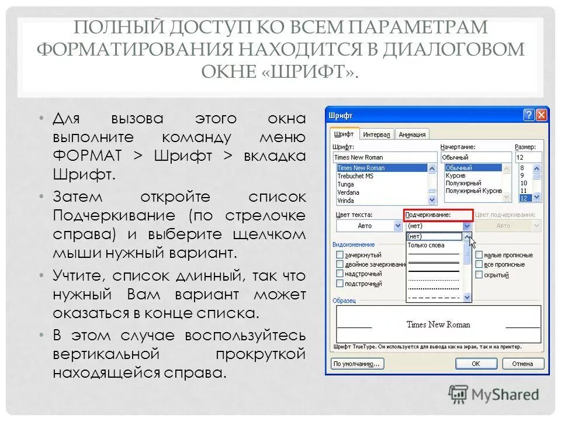Click the Help question mark icon
The image size is (561, 421).
528,115
